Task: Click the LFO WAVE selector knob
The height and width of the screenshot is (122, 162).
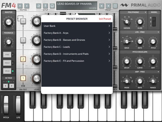Action: [127, 42]
